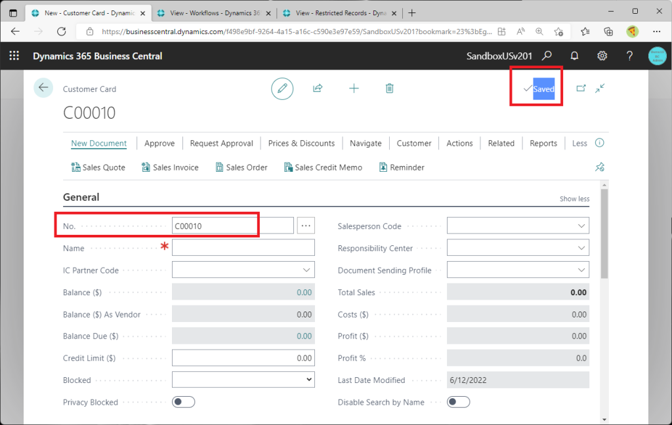The width and height of the screenshot is (672, 425).
Task: Open browser settings and more menu
Action: (656, 31)
